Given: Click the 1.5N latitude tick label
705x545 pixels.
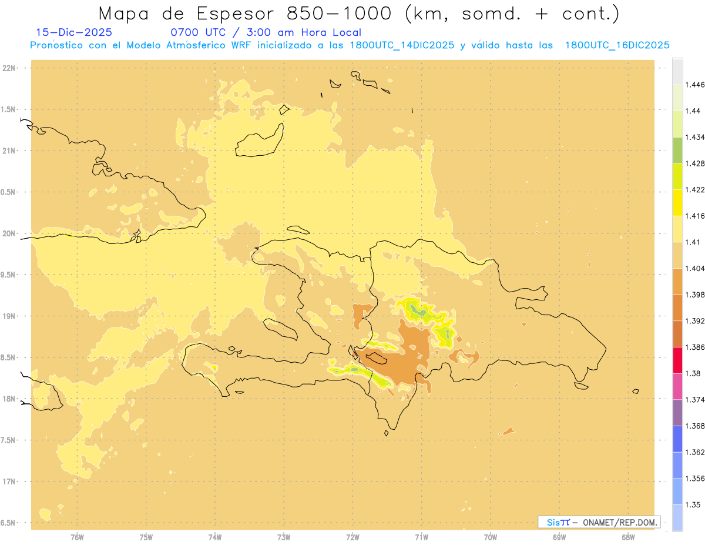Looking at the screenshot, I should (8, 109).
